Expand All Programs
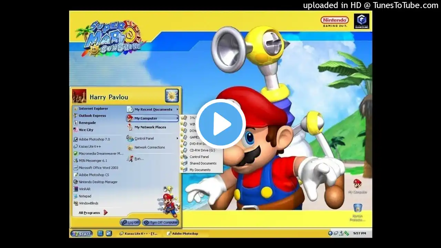441x248 pixels. (x=93, y=213)
